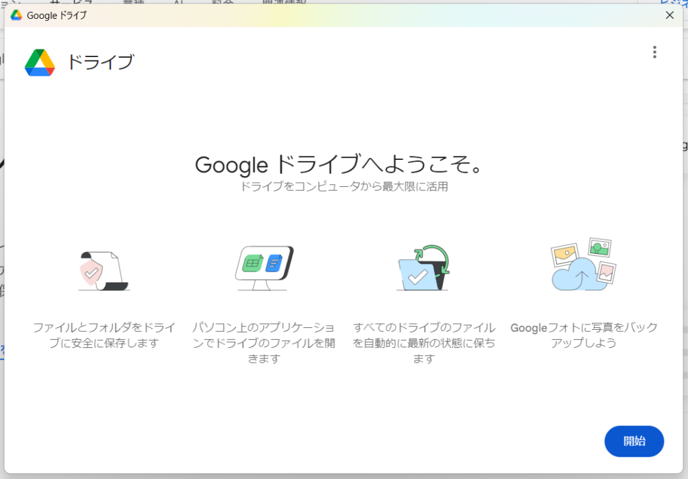This screenshot has height=479, width=688.
Task: Select the 'すべてのドライブのファイル' caption text
Action: [x=424, y=328]
